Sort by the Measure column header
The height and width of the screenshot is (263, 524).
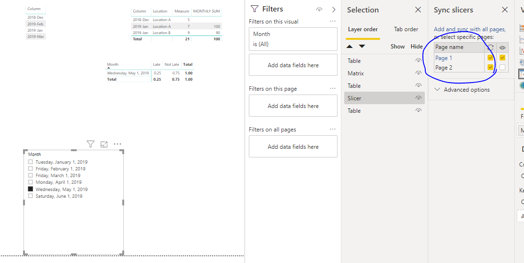[182, 12]
